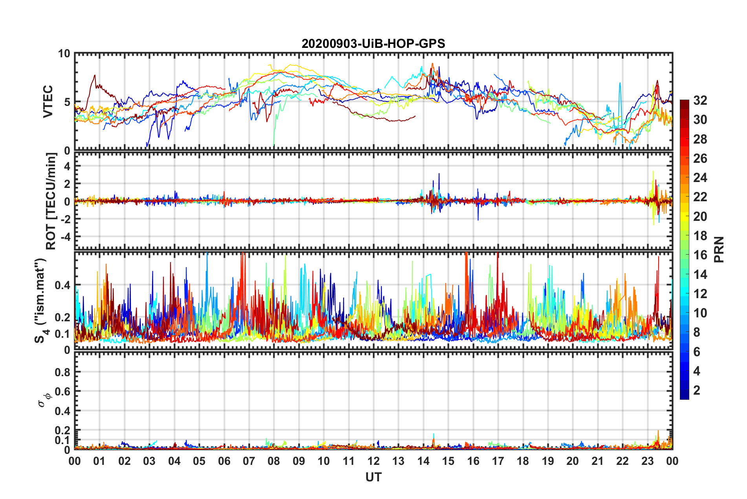Click the plot title 20200903-UiB-HOP-GPS
The height and width of the screenshot is (499, 747).
[373, 44]
